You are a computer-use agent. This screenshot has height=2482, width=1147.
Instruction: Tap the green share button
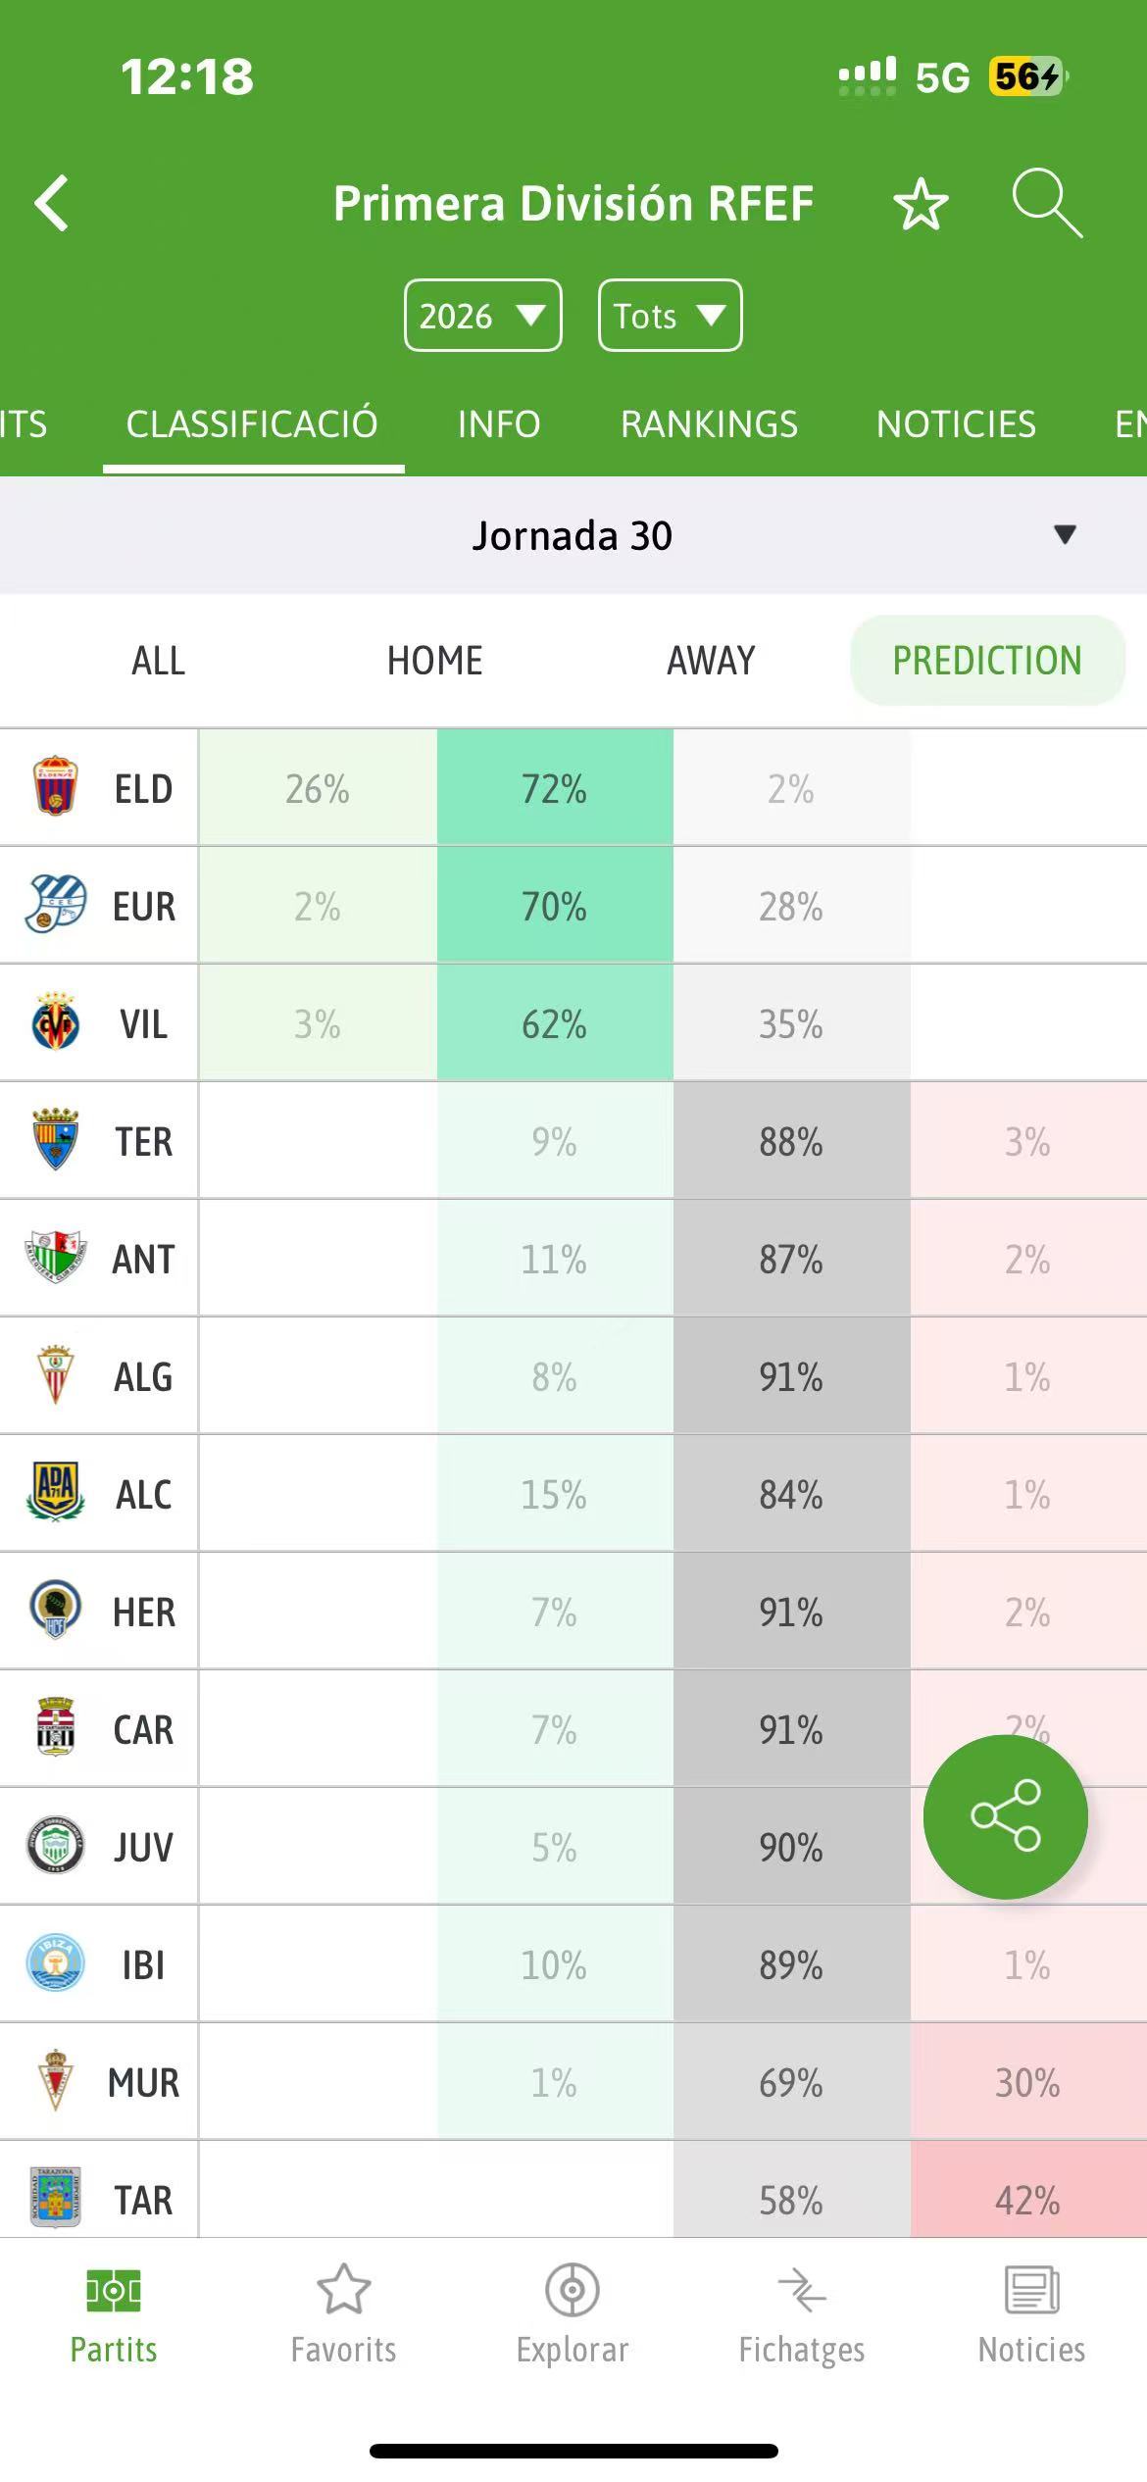[1005, 1816]
